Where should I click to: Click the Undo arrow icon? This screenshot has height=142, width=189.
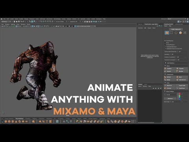tap(21, 21)
